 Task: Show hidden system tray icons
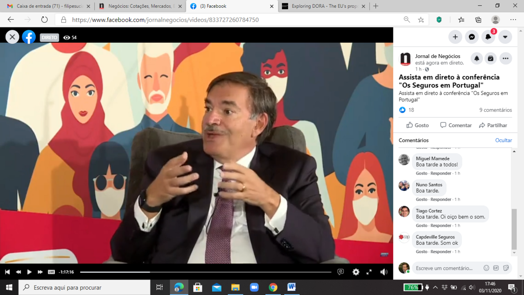(x=435, y=287)
